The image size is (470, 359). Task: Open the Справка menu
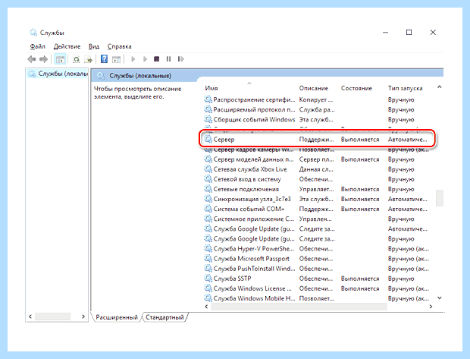[x=119, y=46]
